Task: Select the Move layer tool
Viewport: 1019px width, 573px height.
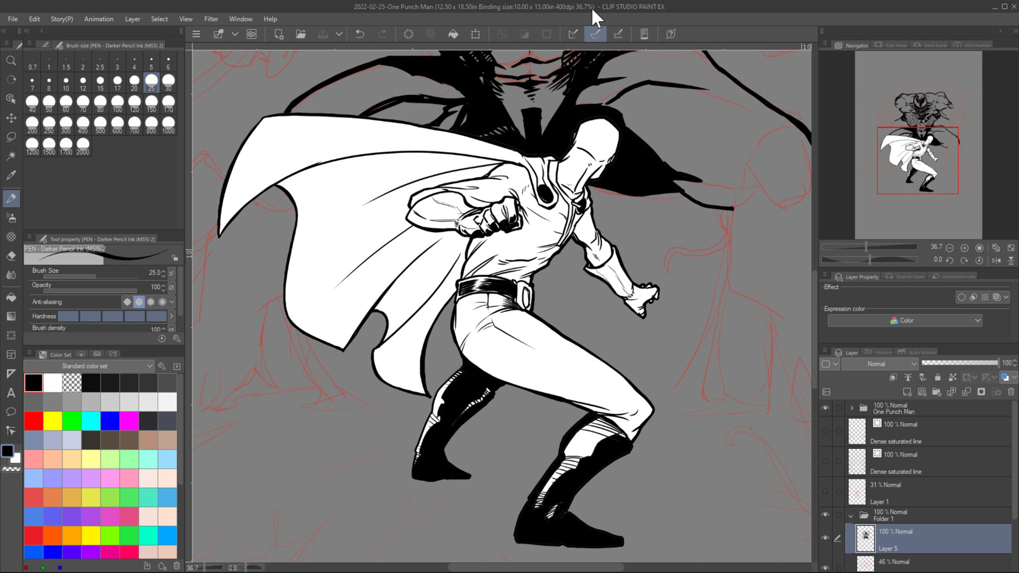Action: click(11, 118)
